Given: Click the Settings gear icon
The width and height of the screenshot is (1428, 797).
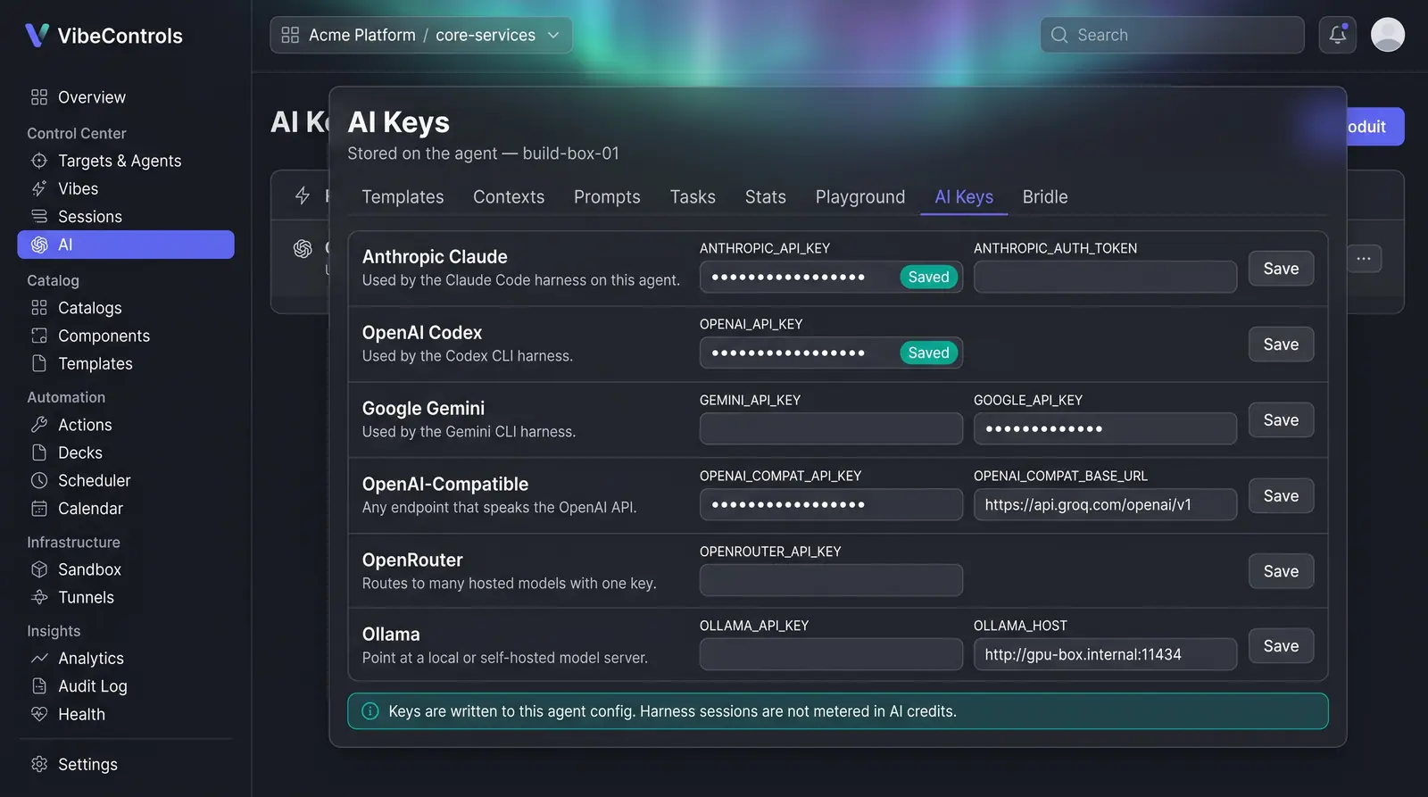Looking at the screenshot, I should click(x=39, y=764).
